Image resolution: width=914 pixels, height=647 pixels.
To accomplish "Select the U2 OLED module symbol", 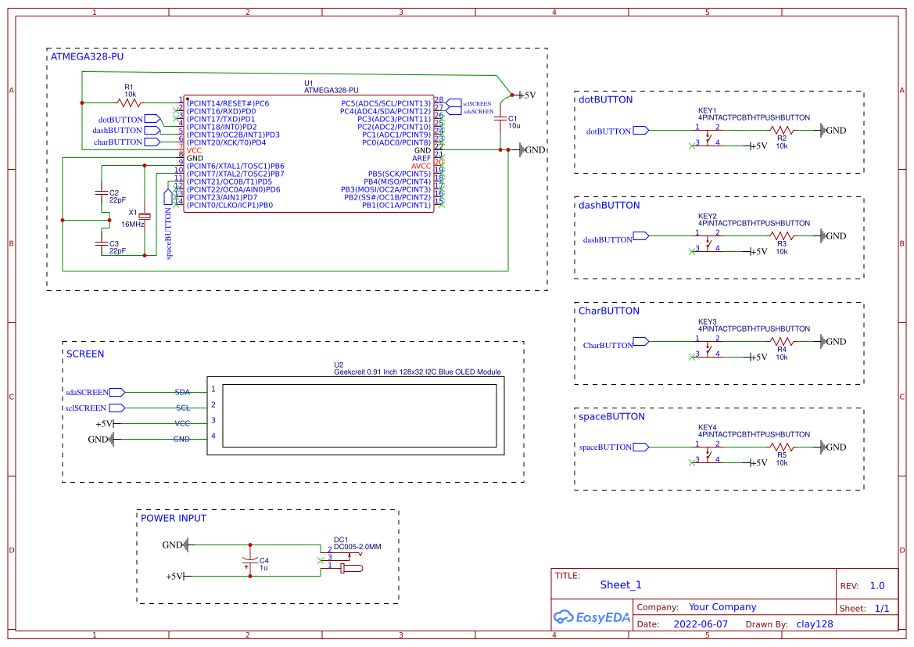I will coord(356,416).
